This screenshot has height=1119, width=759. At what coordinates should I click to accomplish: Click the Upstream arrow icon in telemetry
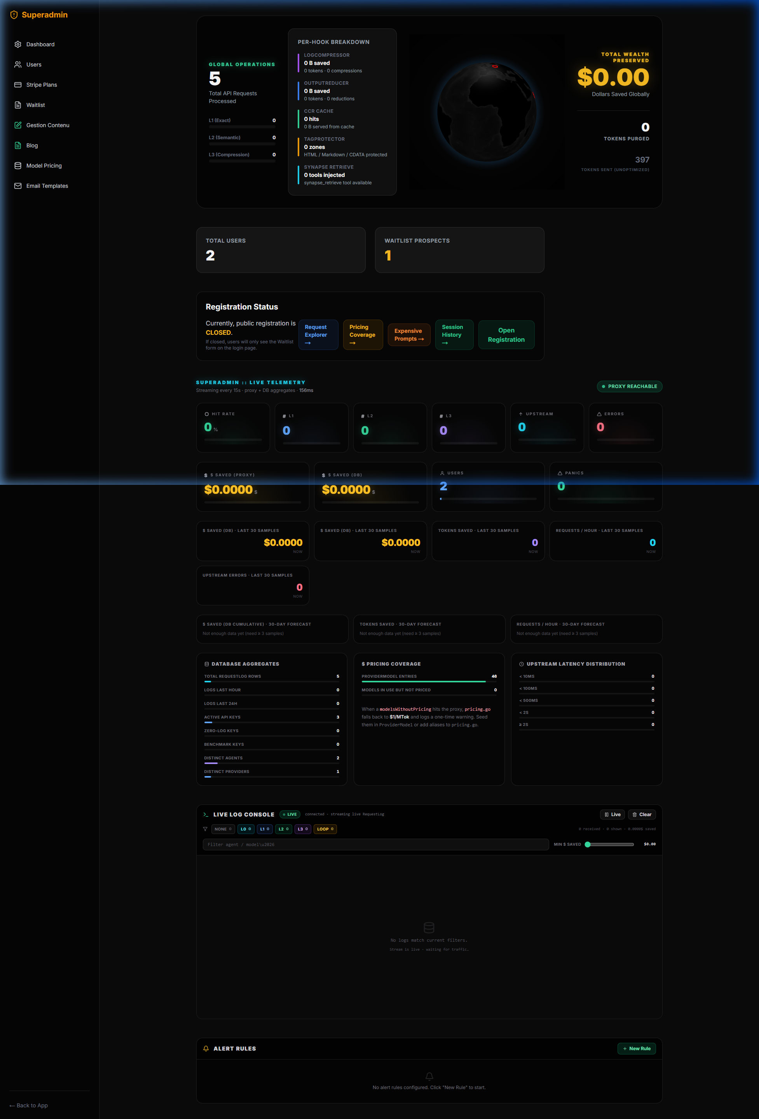[x=521, y=414]
